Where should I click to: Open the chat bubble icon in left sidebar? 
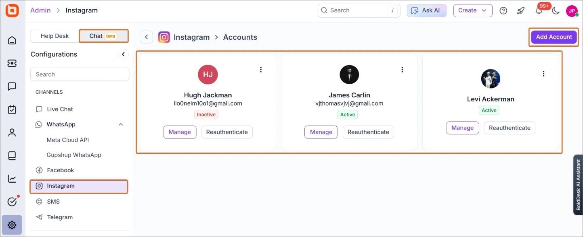pos(12,87)
